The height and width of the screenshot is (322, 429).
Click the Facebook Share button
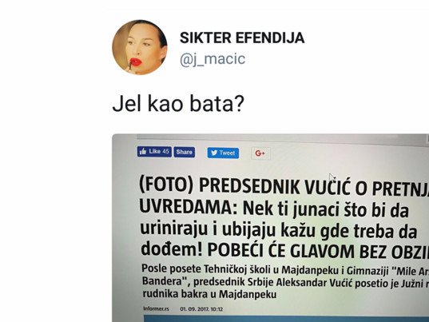185,152
